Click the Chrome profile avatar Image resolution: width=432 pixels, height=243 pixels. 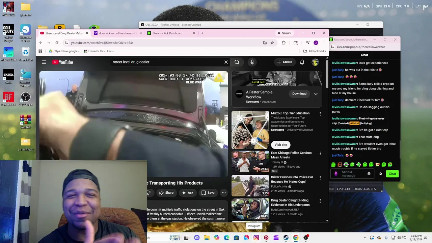316,43
